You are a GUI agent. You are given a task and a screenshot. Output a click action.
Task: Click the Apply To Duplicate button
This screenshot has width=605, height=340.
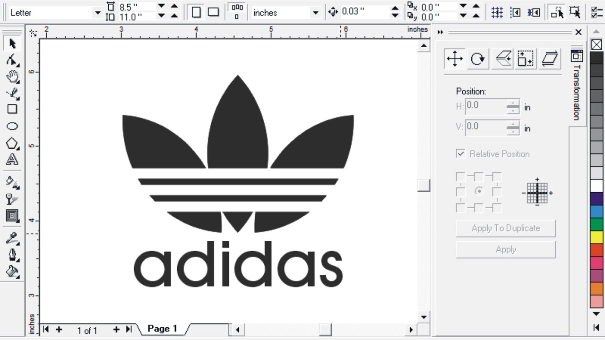pos(506,228)
